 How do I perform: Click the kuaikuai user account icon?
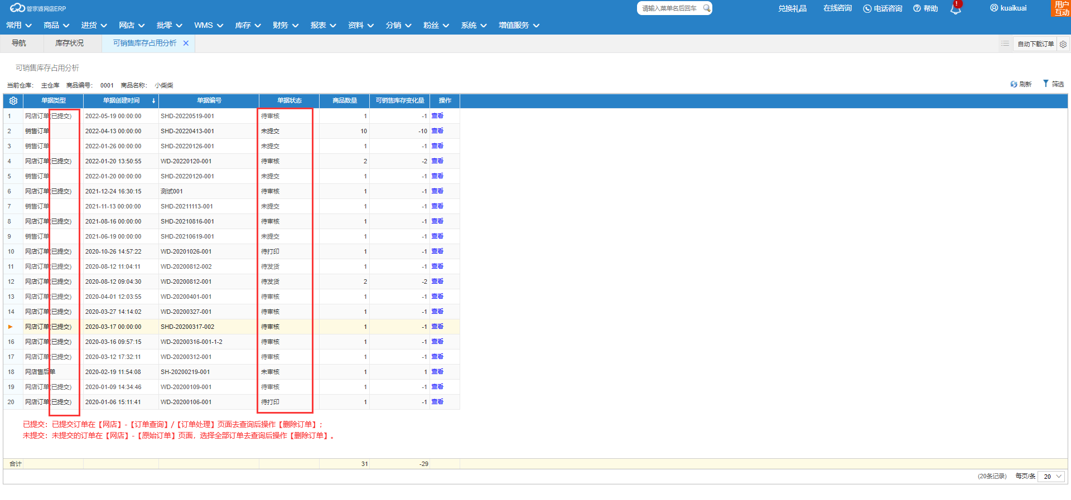[994, 8]
